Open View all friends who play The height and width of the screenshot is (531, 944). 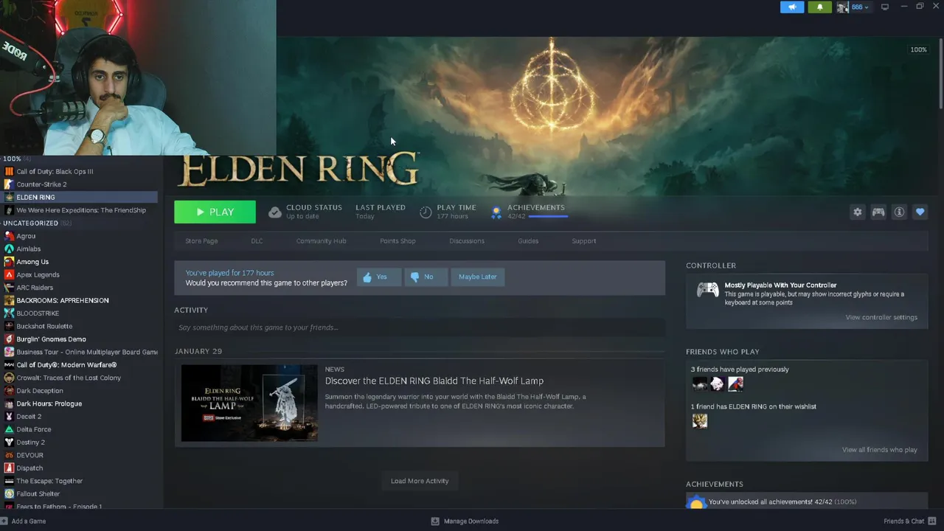[x=879, y=450]
